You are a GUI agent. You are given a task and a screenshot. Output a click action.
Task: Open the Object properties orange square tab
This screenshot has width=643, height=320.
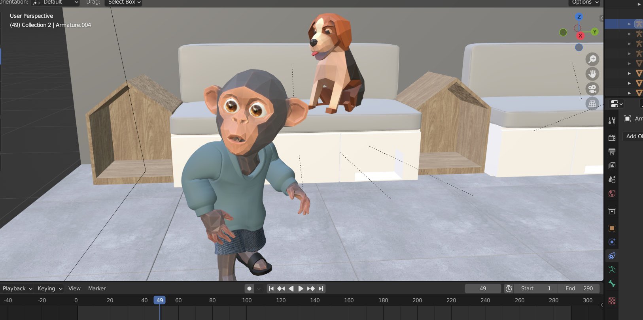pyautogui.click(x=612, y=228)
